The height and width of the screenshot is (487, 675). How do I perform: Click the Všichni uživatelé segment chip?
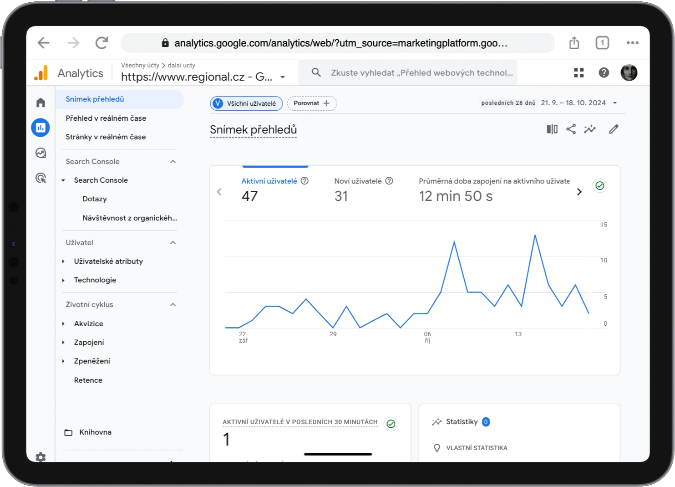coord(246,103)
